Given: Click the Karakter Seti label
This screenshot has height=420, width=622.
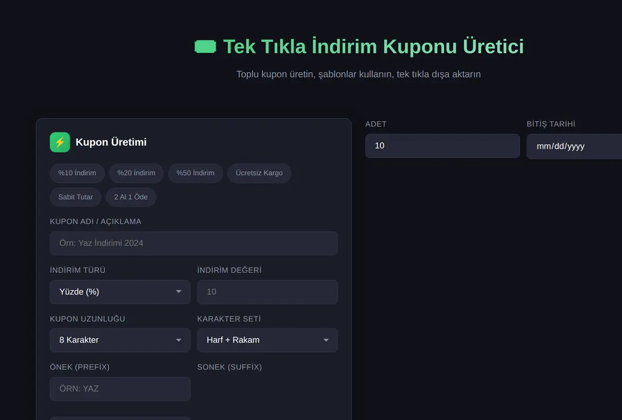Looking at the screenshot, I should tap(229, 319).
